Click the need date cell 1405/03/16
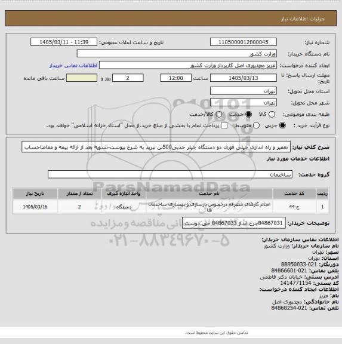The image size is (342, 344). click(35, 207)
